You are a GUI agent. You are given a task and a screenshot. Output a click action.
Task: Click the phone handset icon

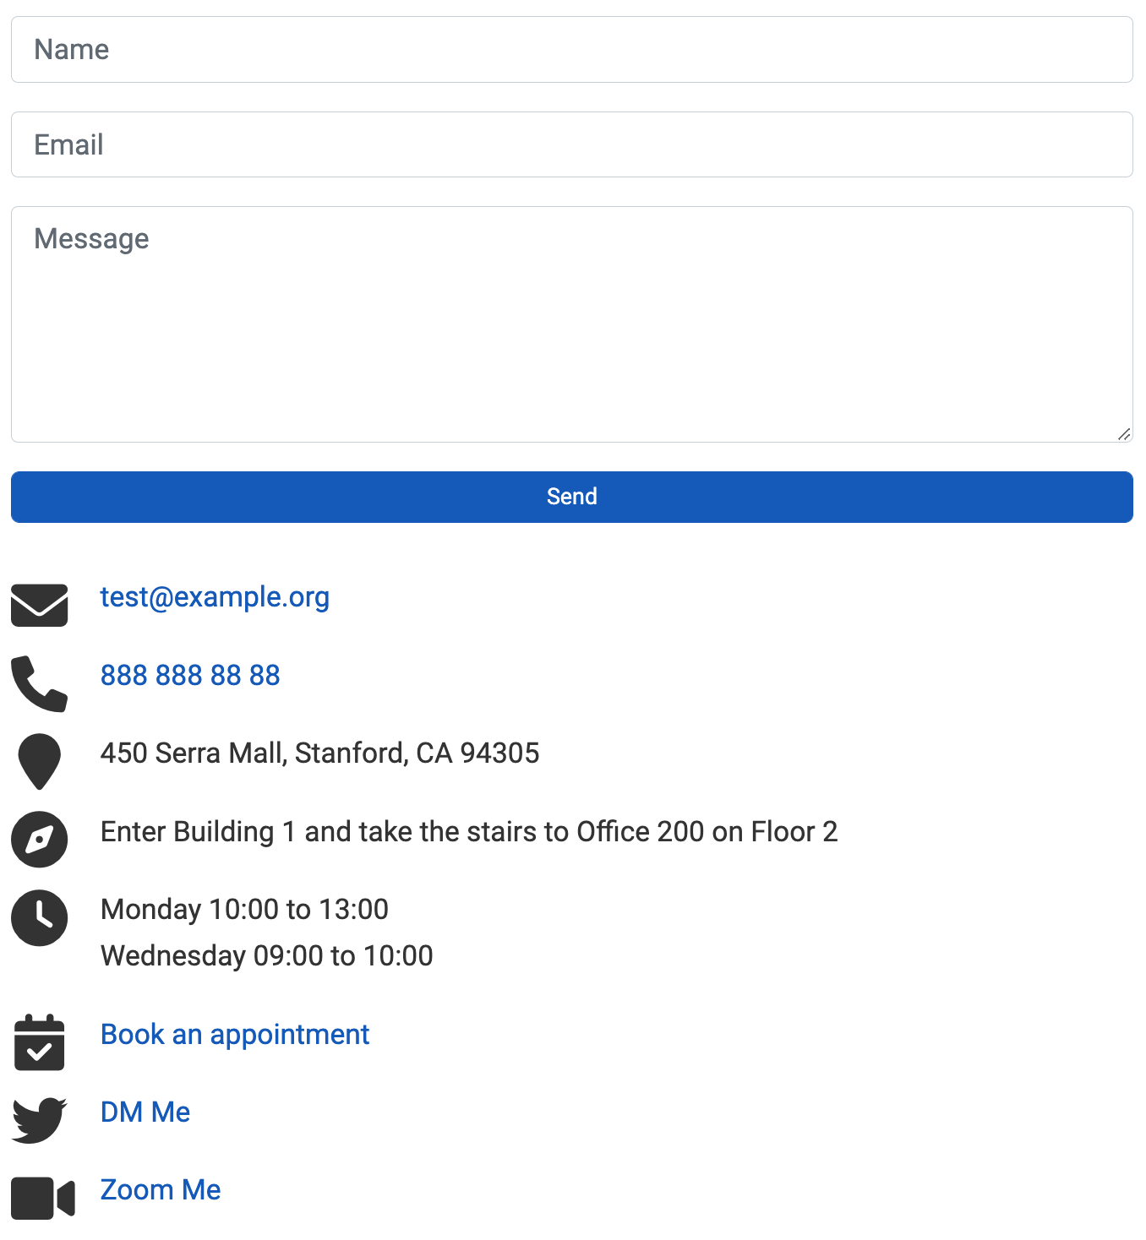point(39,683)
